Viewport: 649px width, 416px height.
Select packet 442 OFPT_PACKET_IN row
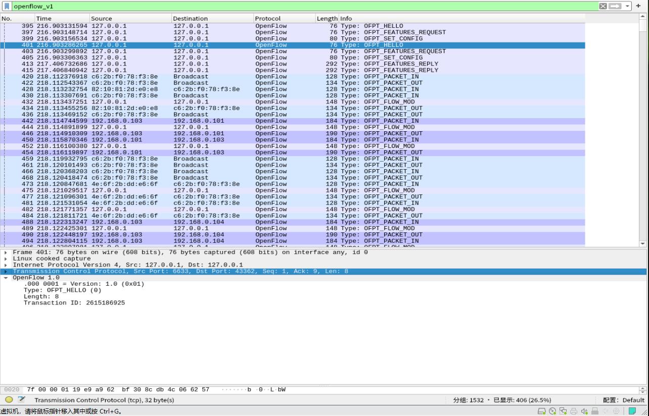(x=202, y=121)
